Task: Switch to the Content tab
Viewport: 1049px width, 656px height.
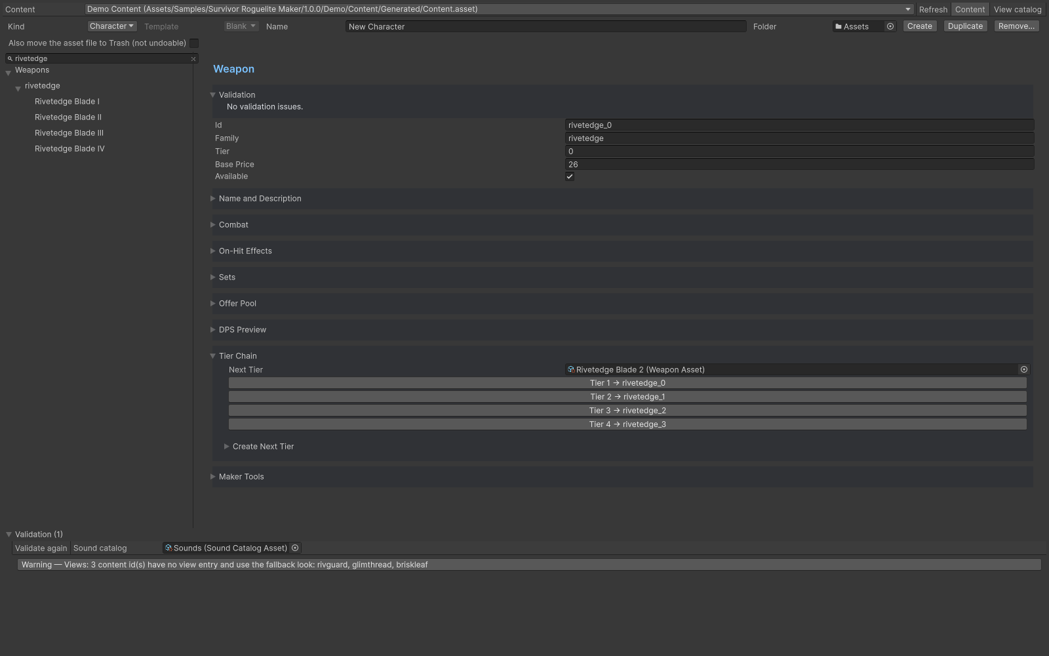Action: click(x=970, y=9)
